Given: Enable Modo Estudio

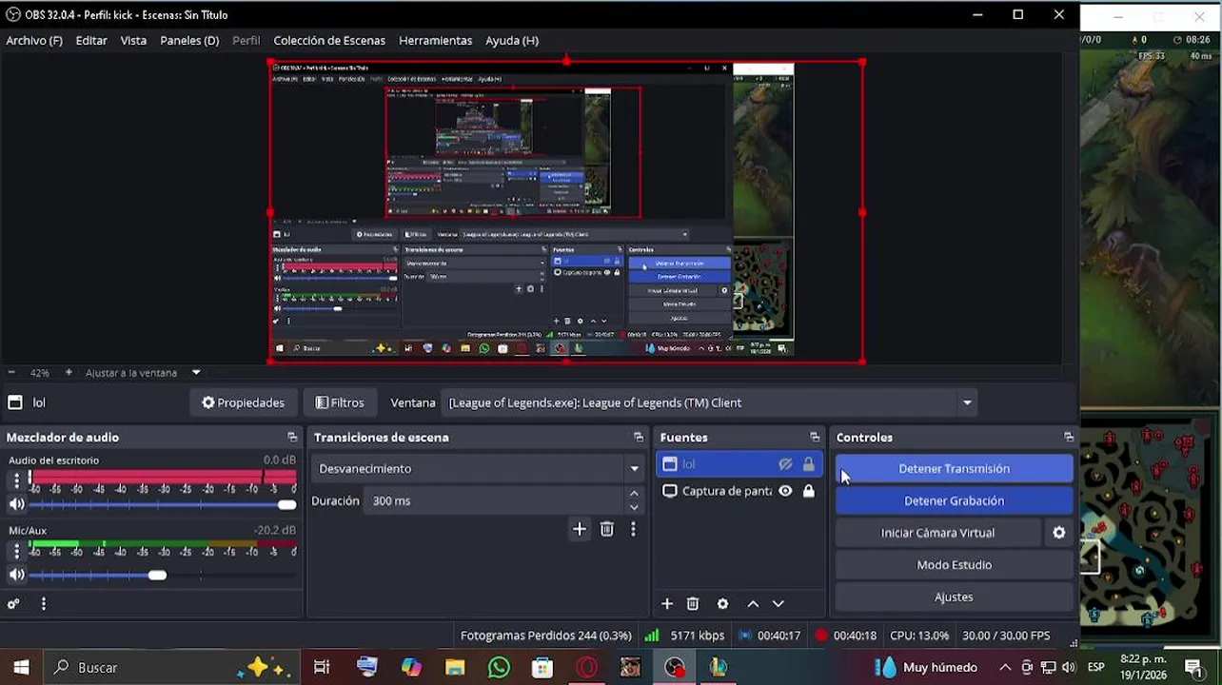Looking at the screenshot, I should click(954, 565).
